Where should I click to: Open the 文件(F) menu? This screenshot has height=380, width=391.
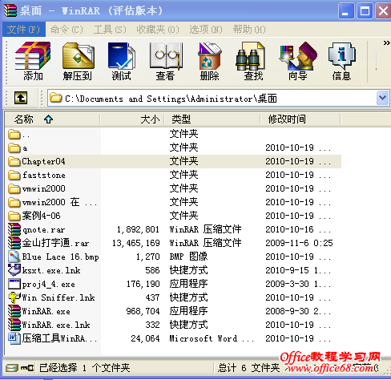(24, 30)
